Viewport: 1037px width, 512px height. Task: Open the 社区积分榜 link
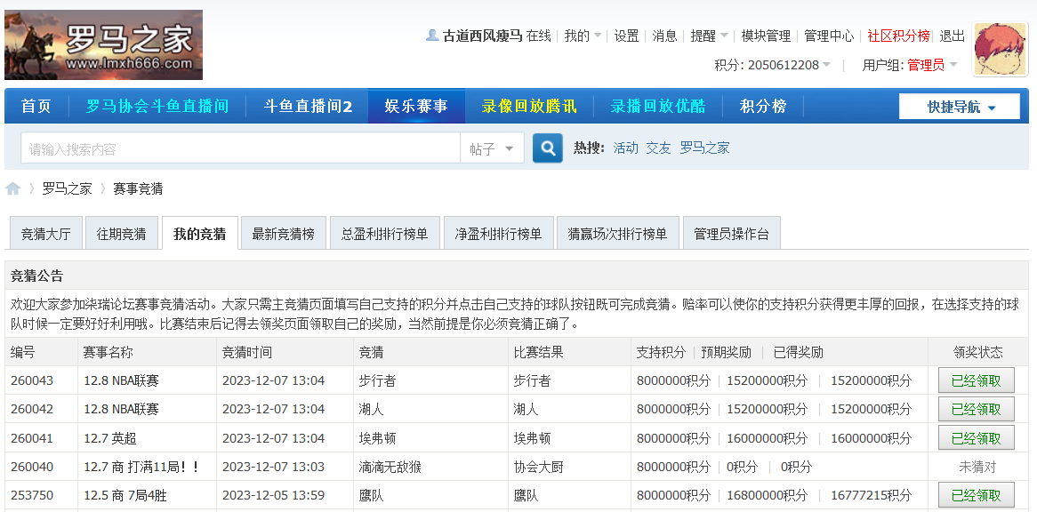[898, 36]
